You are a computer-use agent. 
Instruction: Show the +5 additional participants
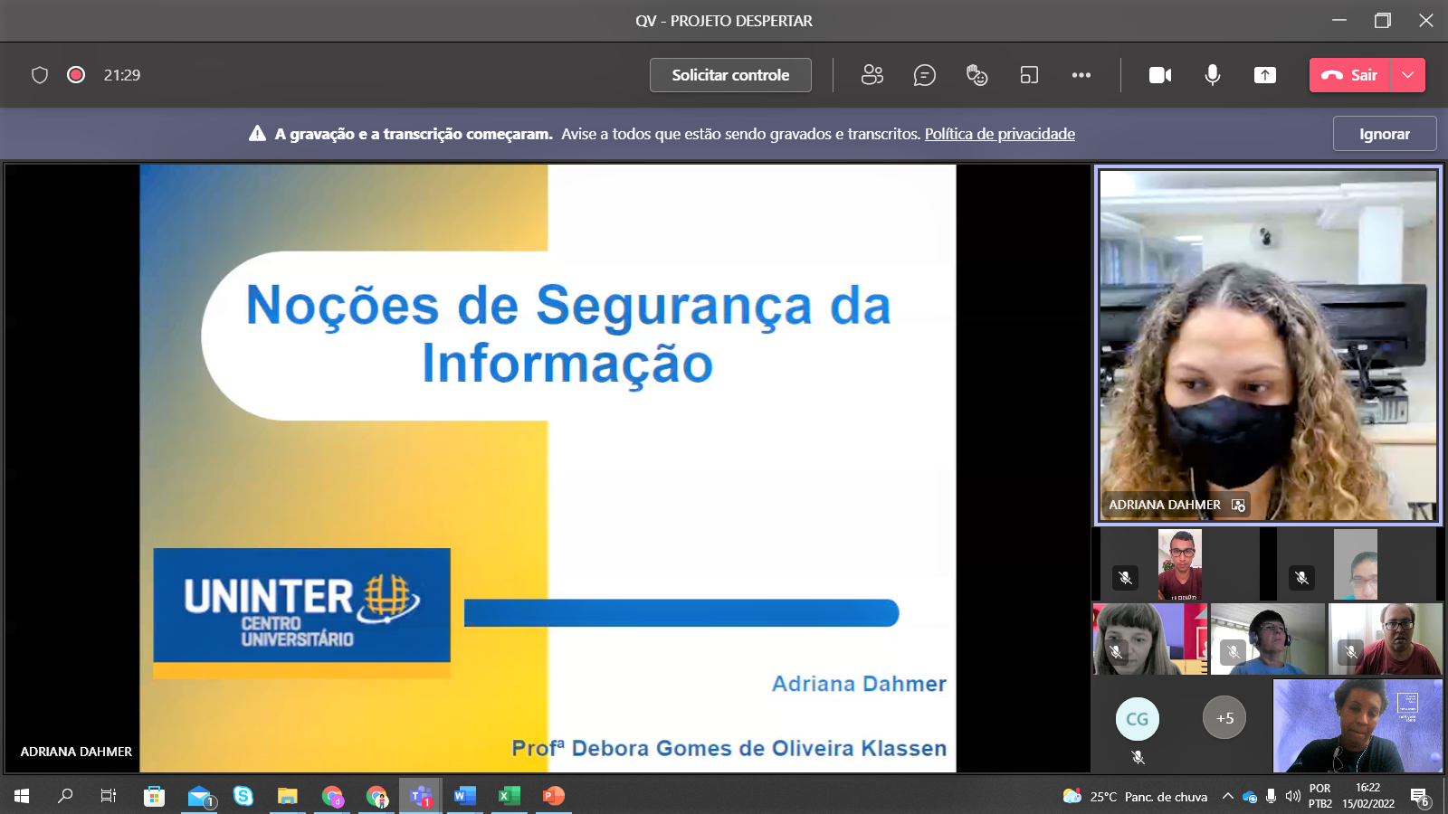pyautogui.click(x=1224, y=718)
